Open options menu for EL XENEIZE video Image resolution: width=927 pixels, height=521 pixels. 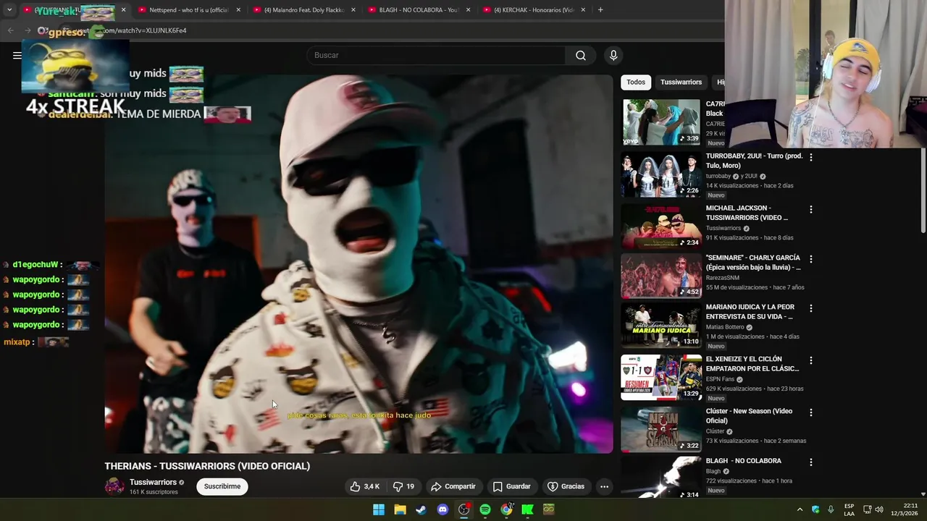810,360
